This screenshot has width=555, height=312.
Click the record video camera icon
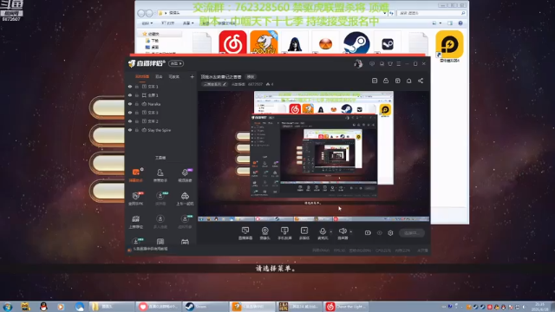(368, 233)
